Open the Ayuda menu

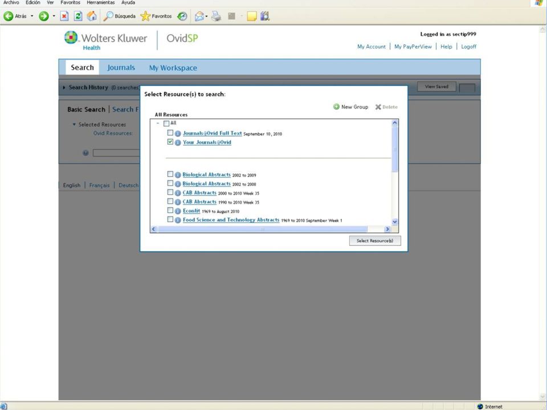(128, 2)
